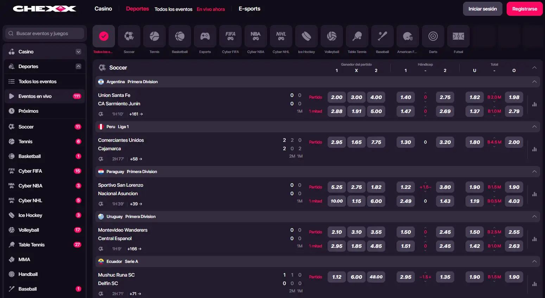This screenshot has width=545, height=298.
Task: Select the Basketball sport filter icon
Action: (x=180, y=36)
